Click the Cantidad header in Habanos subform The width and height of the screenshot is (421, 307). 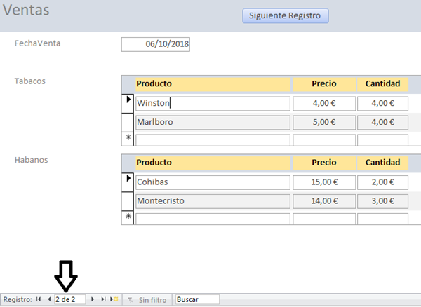tap(382, 163)
